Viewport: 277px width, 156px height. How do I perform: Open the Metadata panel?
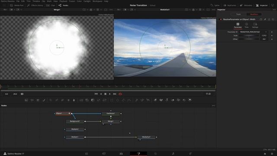point(246,6)
